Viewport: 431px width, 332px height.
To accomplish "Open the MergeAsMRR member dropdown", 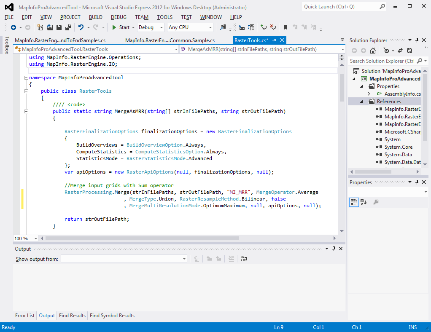I will [342, 49].
